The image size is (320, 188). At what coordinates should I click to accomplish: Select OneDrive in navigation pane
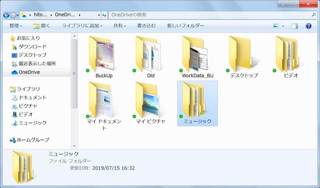(x=26, y=72)
